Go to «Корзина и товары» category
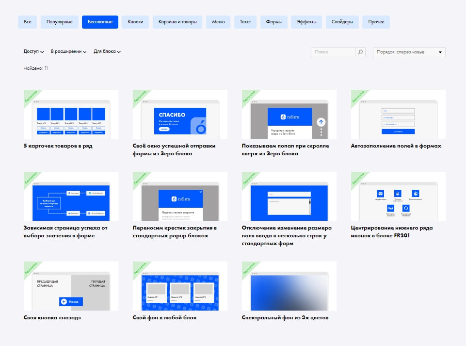The height and width of the screenshot is (346, 466). click(177, 22)
